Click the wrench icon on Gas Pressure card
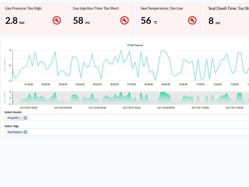Screen dimensions: 249x187 [x=57, y=21]
